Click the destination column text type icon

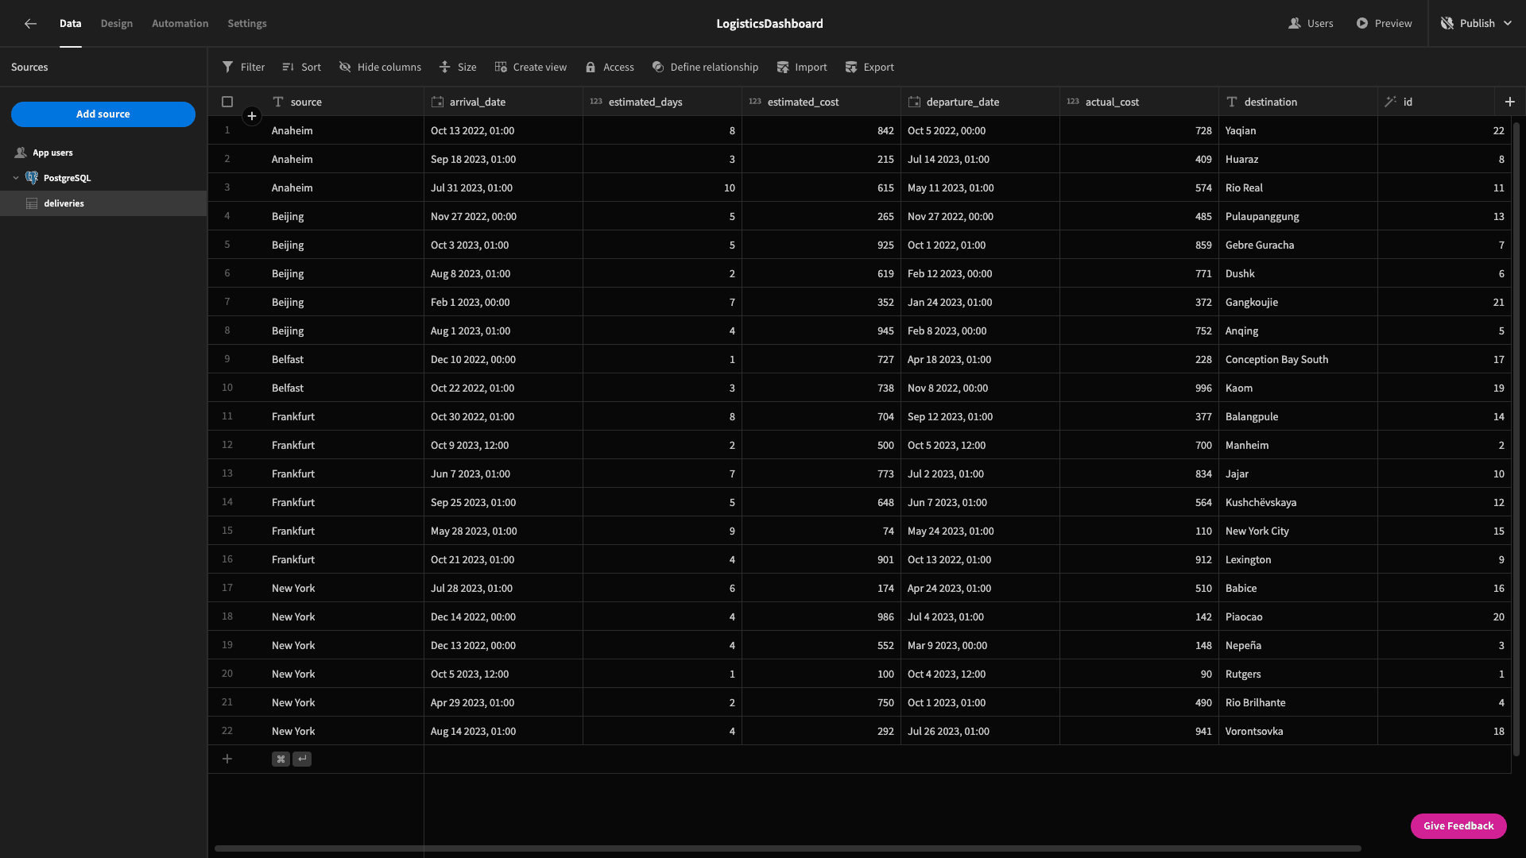[x=1232, y=102]
